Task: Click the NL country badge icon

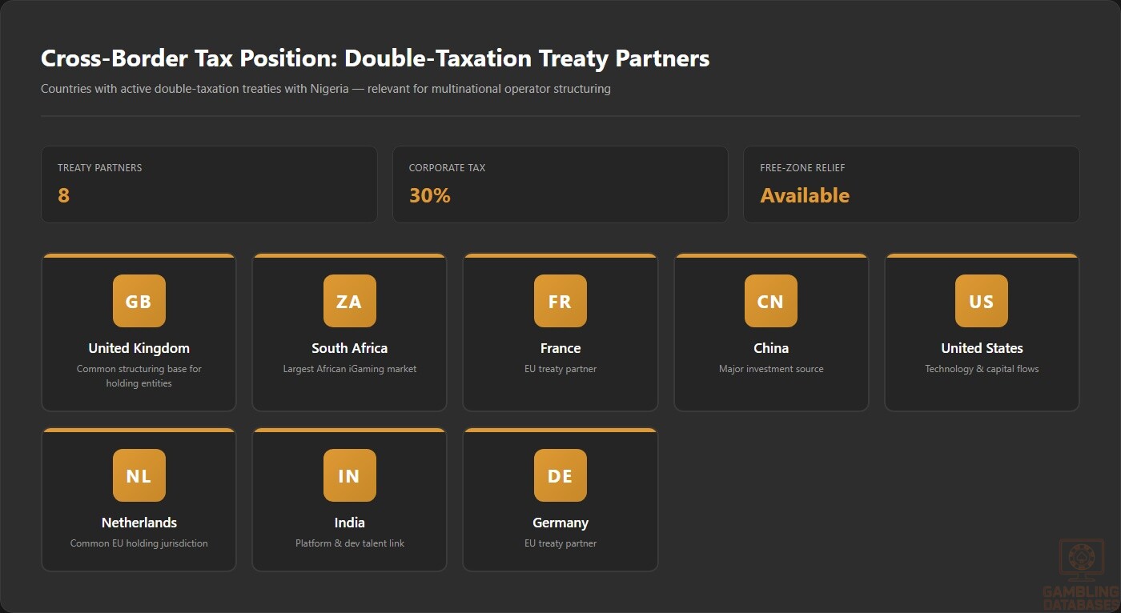Action: point(139,475)
